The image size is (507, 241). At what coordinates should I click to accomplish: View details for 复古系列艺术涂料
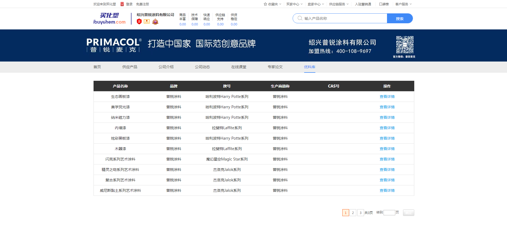pyautogui.click(x=387, y=180)
